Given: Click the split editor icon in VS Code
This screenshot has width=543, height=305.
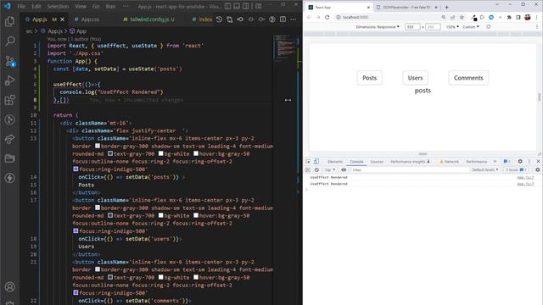Looking at the screenshot, I should pyautogui.click(x=283, y=19).
